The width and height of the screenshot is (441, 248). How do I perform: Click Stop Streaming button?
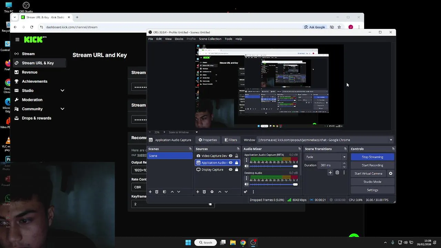(372, 157)
